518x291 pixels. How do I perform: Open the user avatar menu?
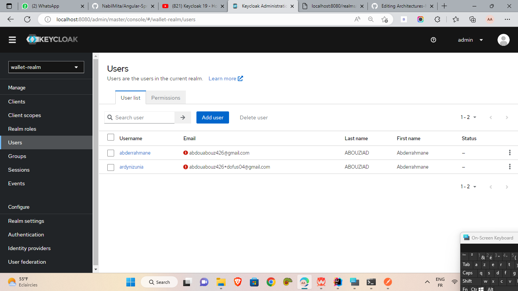[x=503, y=40]
